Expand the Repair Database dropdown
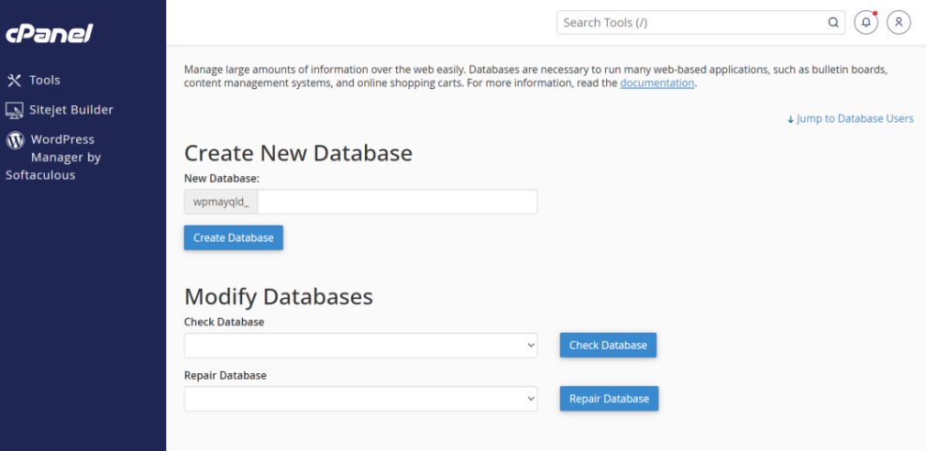926x451 pixels. tap(360, 398)
